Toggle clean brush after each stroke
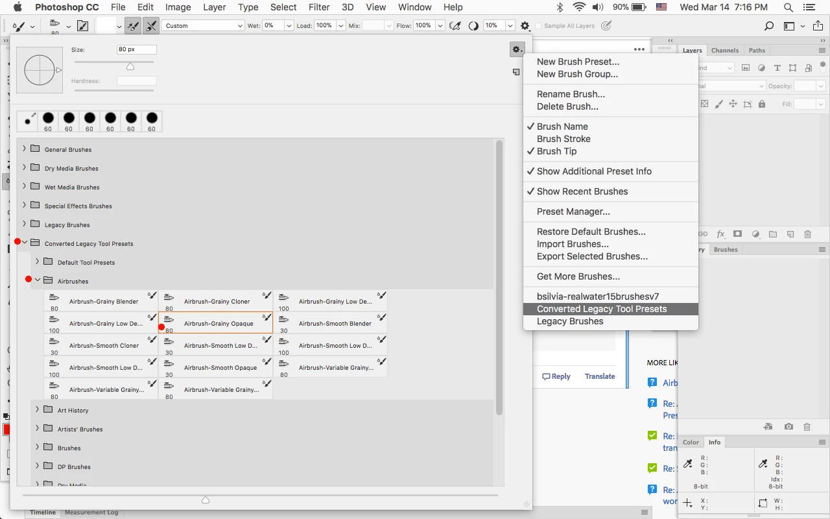830x519 pixels. click(x=151, y=26)
